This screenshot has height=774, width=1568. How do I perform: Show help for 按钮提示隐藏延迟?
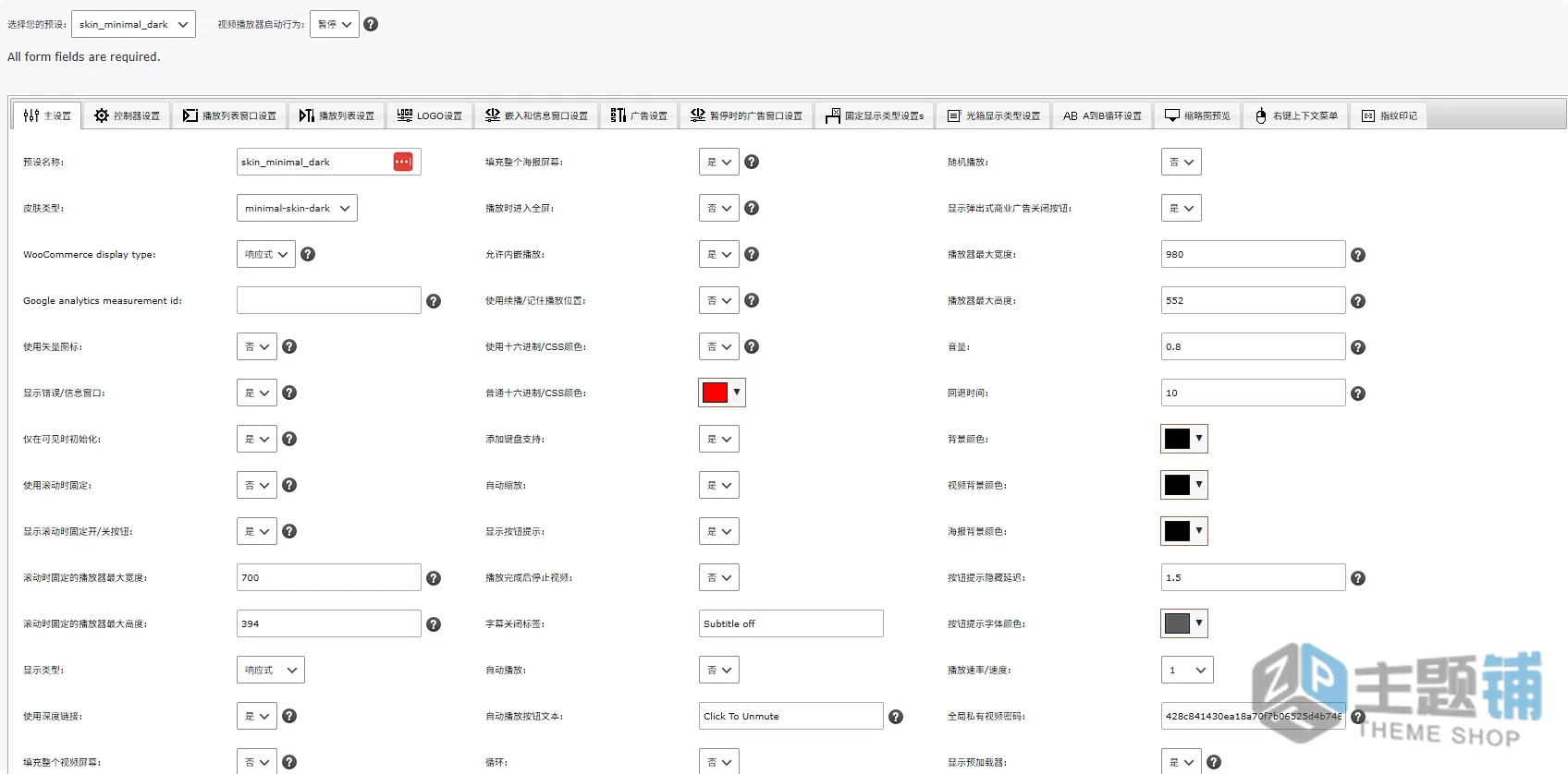click(x=1358, y=578)
